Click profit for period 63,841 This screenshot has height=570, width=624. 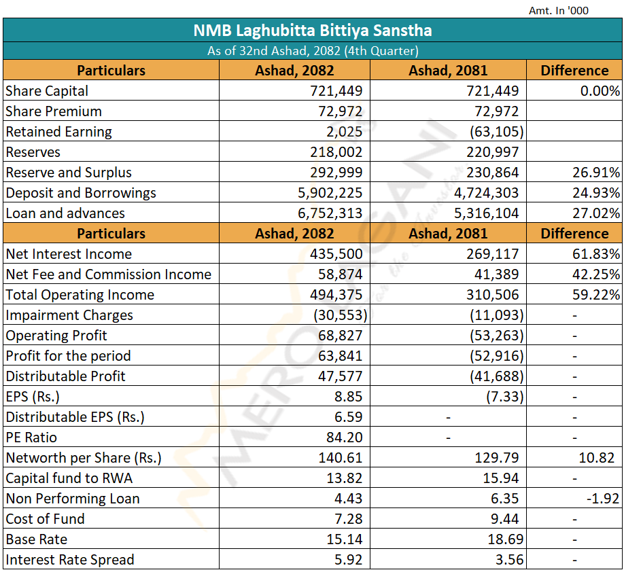coord(341,355)
